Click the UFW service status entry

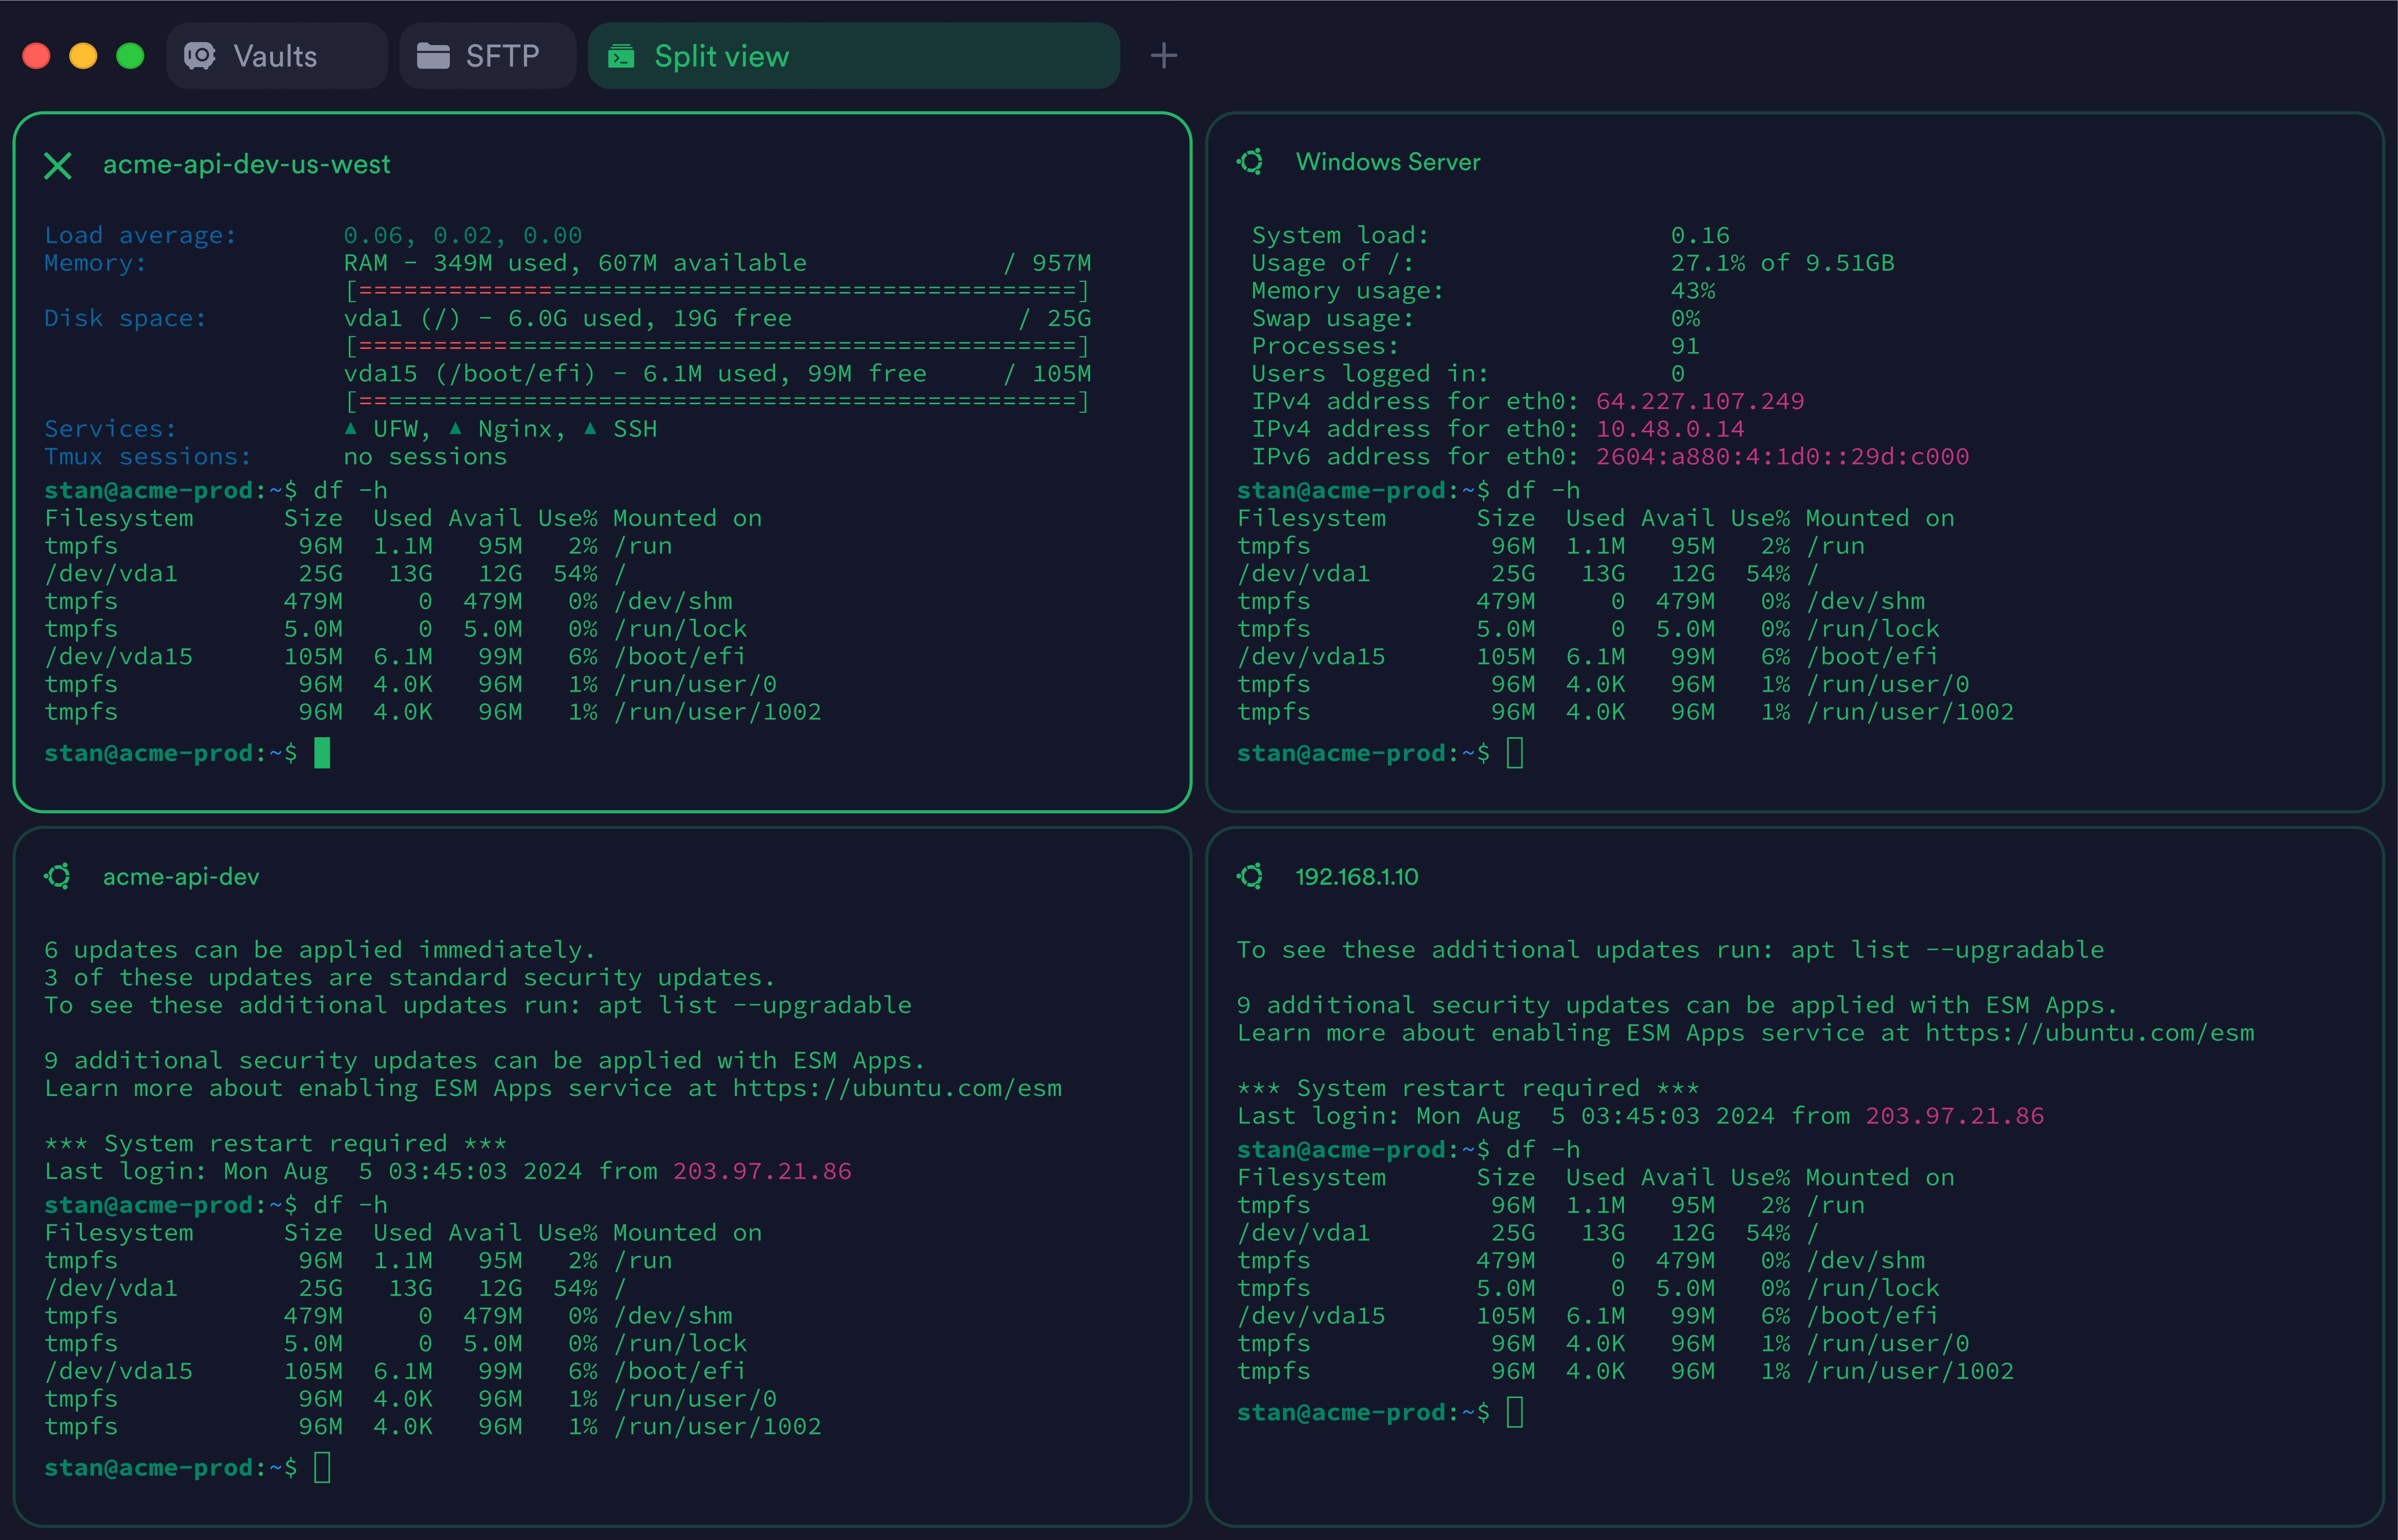[387, 430]
